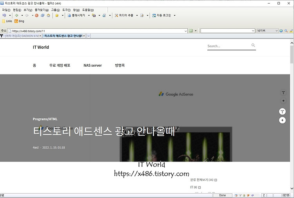Image resolution: width=294 pixels, height=198 pixels.
Task: Open back history dropdown arrow
Action: (x=22, y=15)
